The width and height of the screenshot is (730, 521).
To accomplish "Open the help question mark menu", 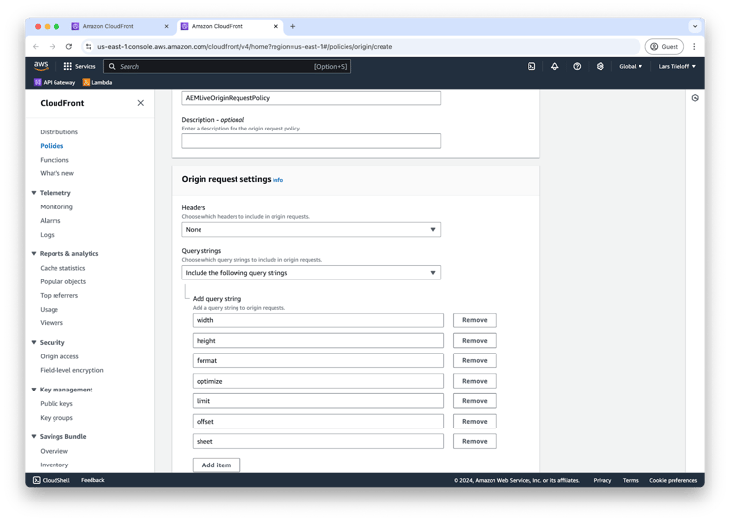I will (x=577, y=66).
